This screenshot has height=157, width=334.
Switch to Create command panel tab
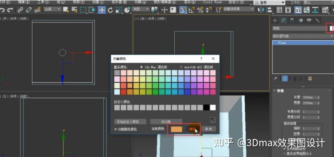(x=275, y=20)
